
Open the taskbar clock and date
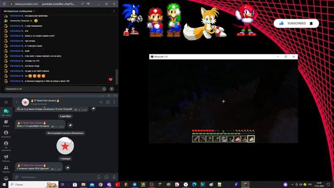pos(319,184)
